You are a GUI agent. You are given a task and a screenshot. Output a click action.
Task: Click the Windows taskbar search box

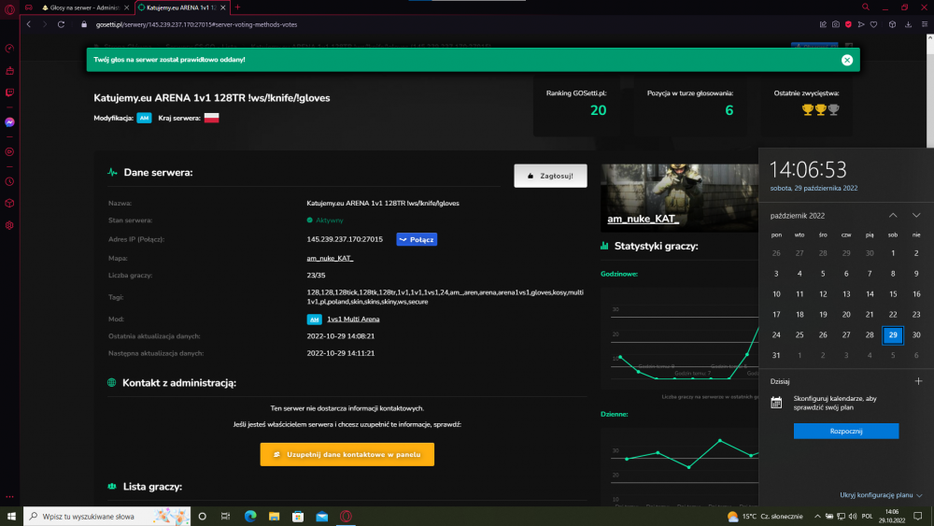[x=107, y=517]
